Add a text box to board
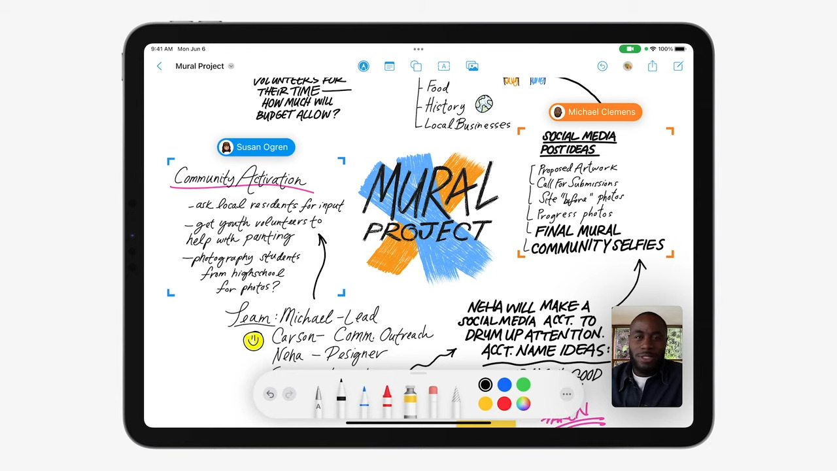Viewport: 837px width, 471px height. [444, 66]
